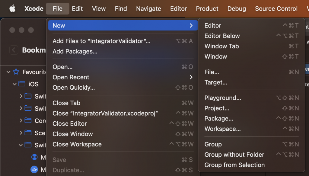Expand the Sce… folder disclosure arrow
The image size is (309, 176).
21,133
